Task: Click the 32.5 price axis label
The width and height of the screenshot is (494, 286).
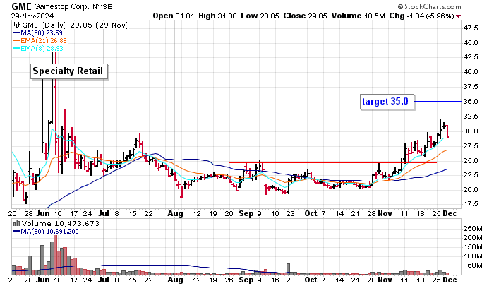Action: (x=471, y=117)
